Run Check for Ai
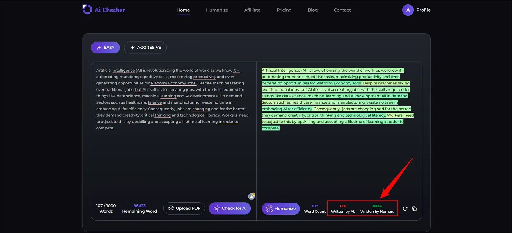 tap(230, 208)
